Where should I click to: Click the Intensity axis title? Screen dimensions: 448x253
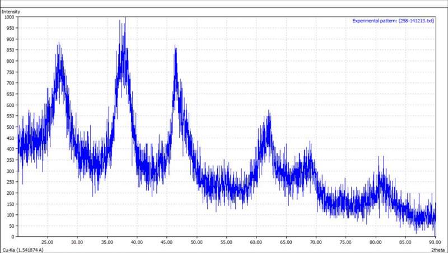(11, 12)
